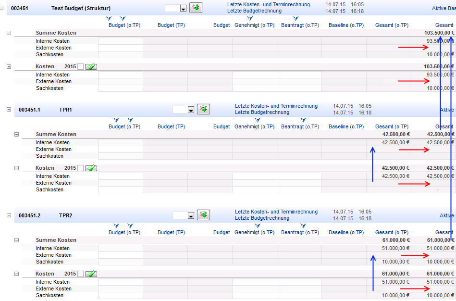The width and height of the screenshot is (456, 301).
Task: Click the green checkmark beside Kosten 2015 in 003451
Action: click(x=91, y=67)
